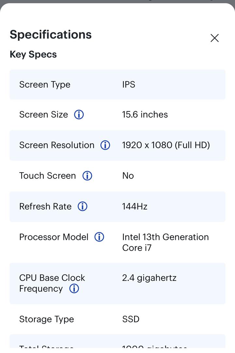Close the Specifications panel
Screen dimensions: 235x353
click(x=214, y=38)
